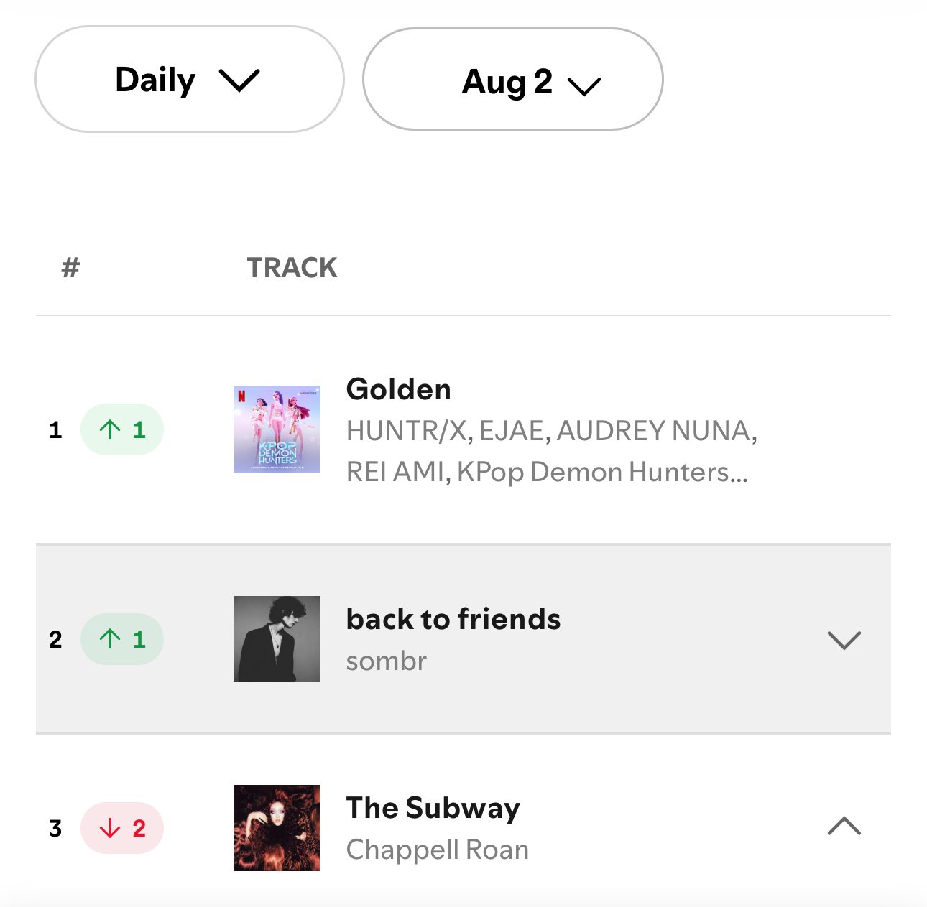Open the sombr artist link
The image size is (927, 907).
[387, 661]
